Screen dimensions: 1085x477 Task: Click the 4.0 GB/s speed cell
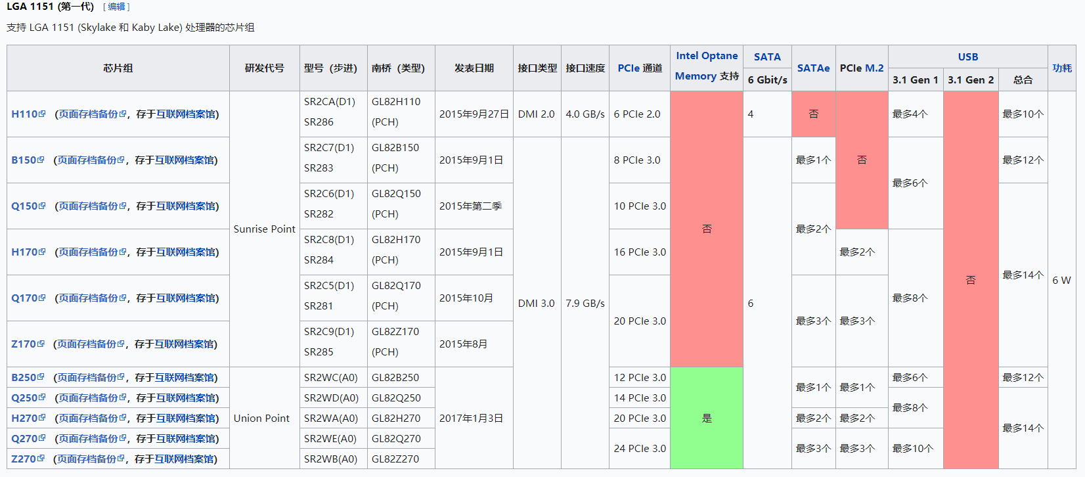point(585,114)
